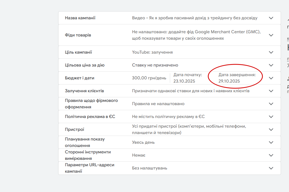Expand Цільова ціна за дію chevron

271,65
